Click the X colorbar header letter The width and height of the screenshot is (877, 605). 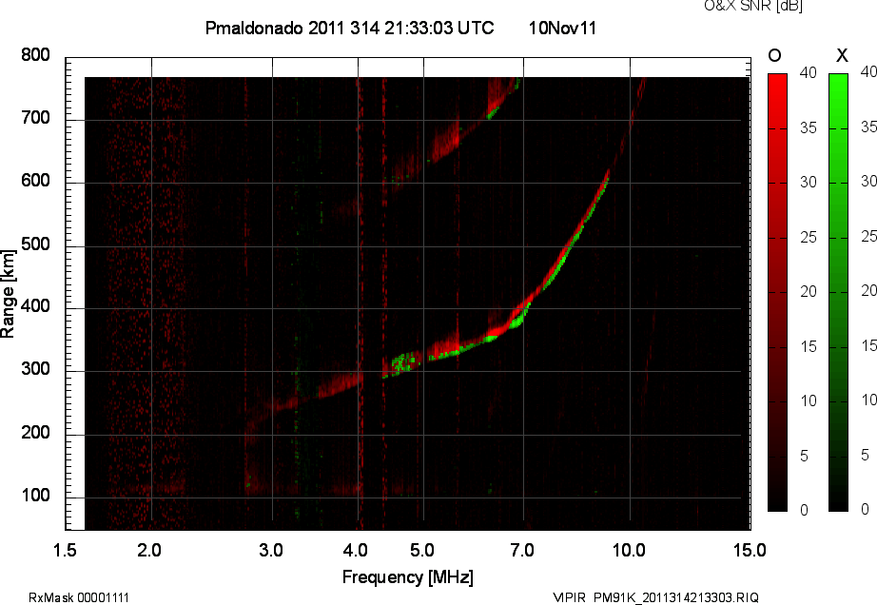click(842, 55)
